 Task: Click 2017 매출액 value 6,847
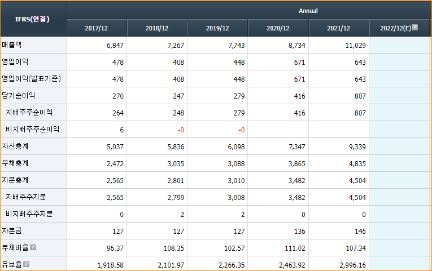115,45
